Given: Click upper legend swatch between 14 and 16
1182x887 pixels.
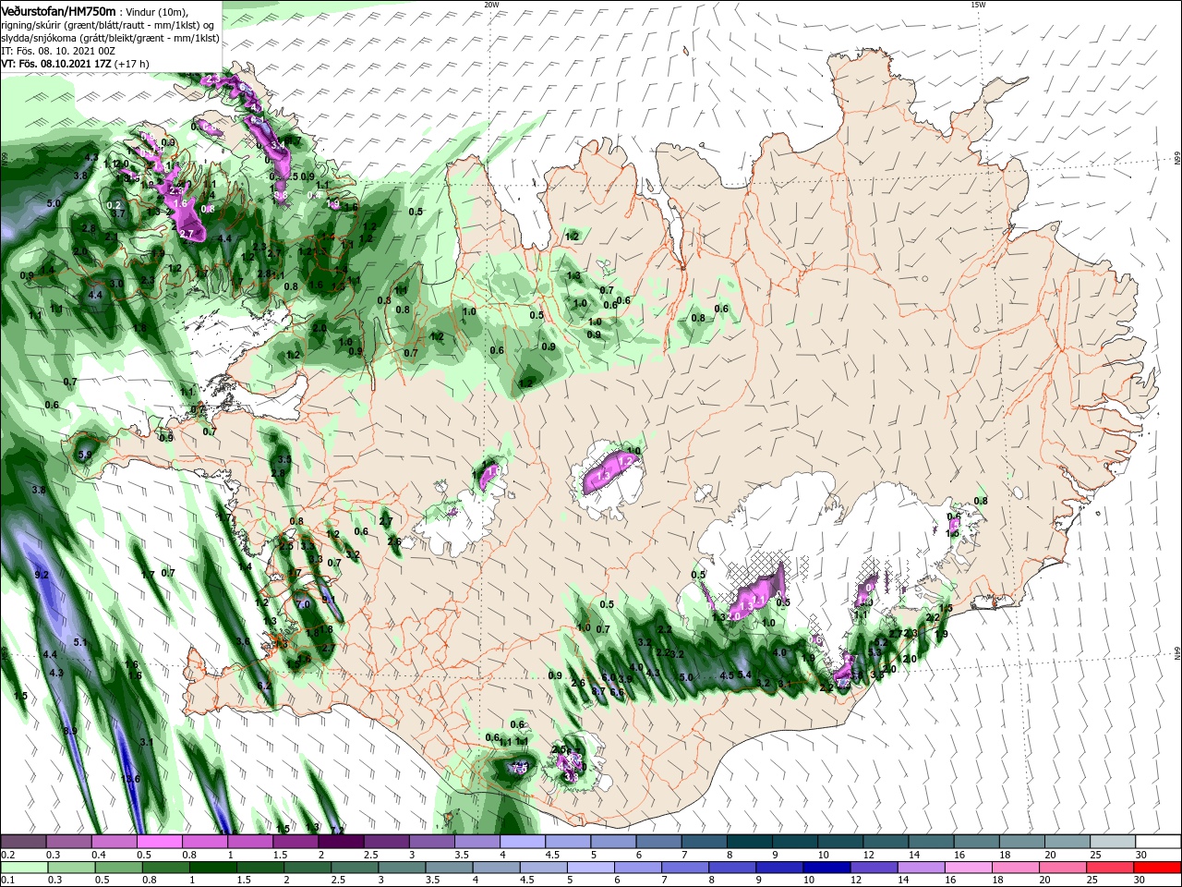Looking at the screenshot, I should point(930,841).
